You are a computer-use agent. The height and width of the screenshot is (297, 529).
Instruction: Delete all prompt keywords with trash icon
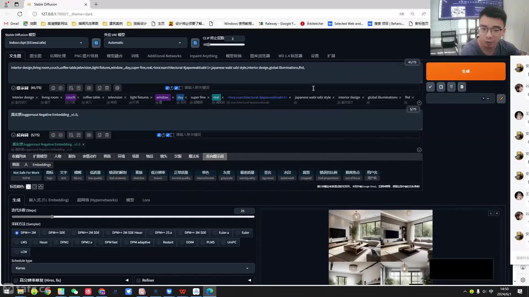pyautogui.click(x=107, y=88)
